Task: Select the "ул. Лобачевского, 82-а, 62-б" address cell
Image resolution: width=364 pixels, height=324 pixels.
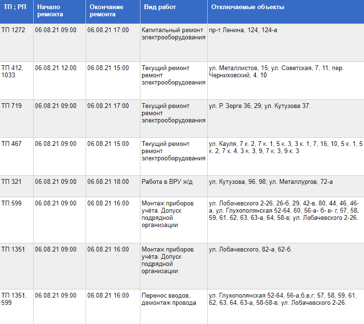Action: click(251, 249)
